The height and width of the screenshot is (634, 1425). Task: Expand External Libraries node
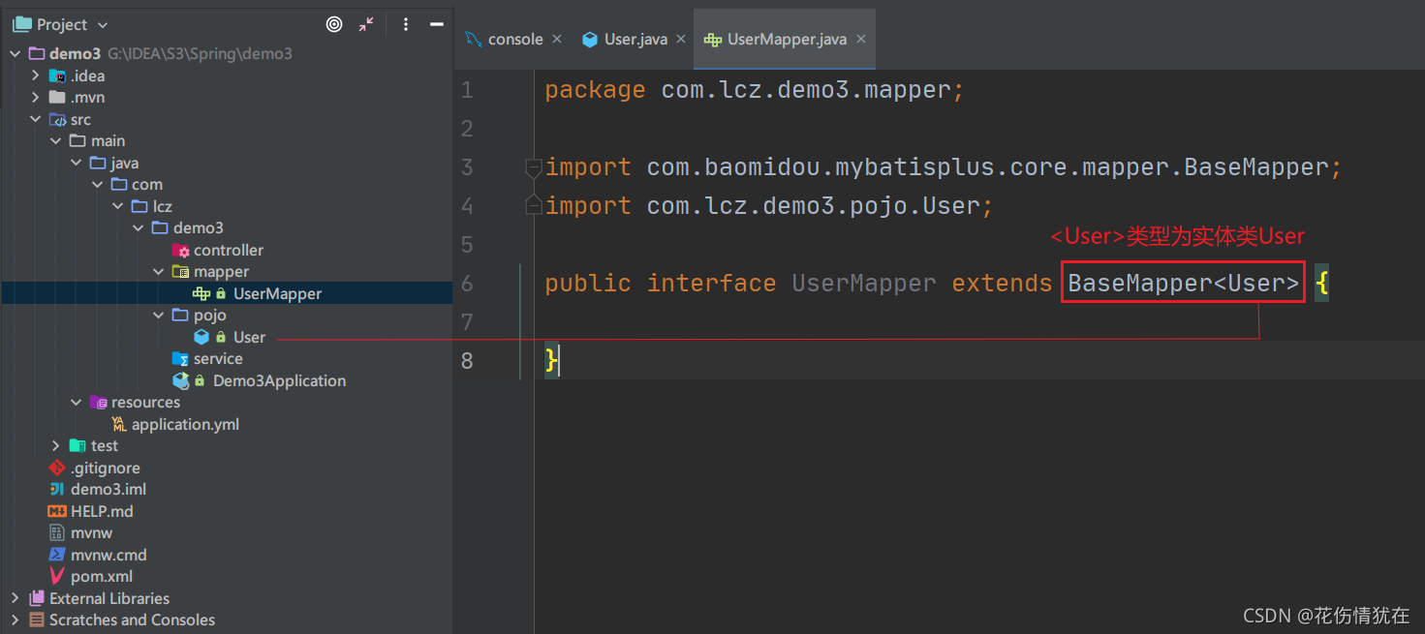(x=15, y=598)
